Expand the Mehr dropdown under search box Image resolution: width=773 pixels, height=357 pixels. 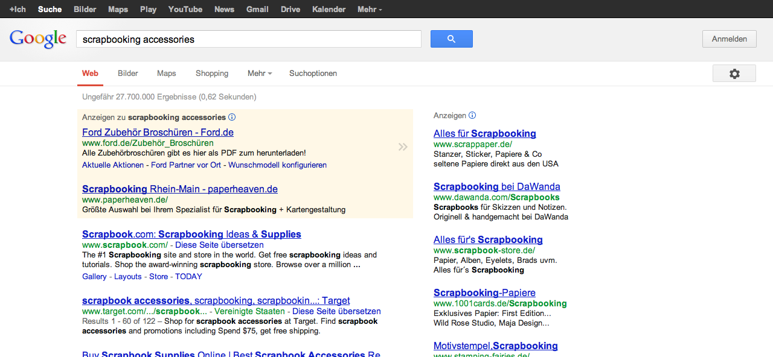pos(259,74)
